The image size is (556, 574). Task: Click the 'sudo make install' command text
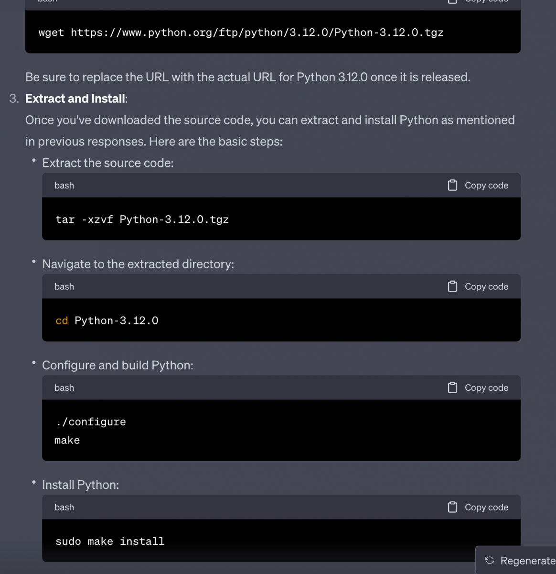(110, 541)
